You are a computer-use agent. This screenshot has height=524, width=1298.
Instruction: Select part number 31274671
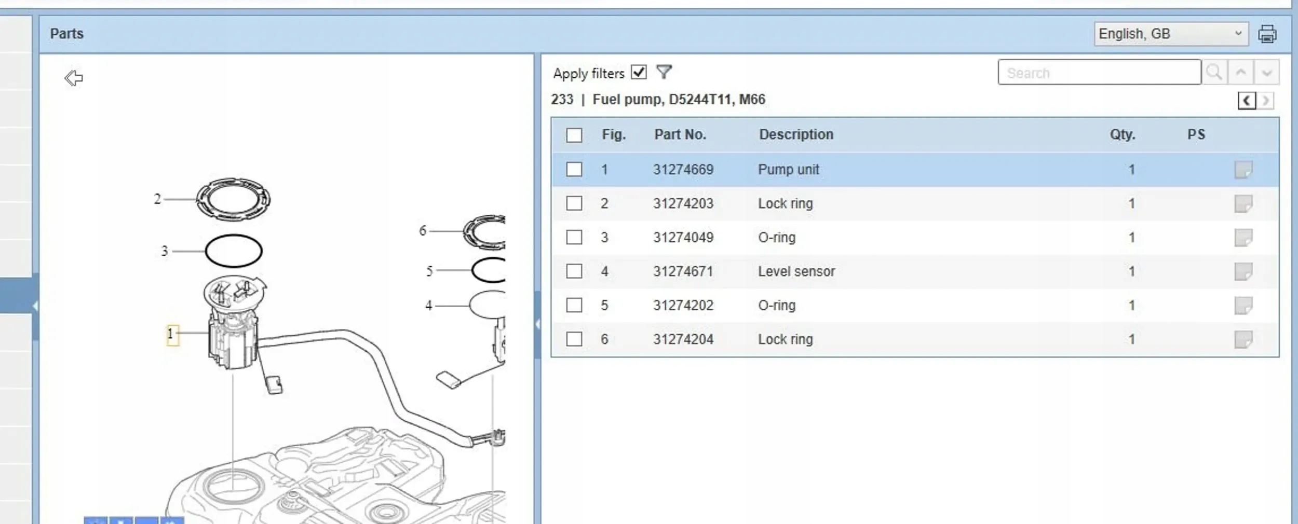(x=683, y=271)
